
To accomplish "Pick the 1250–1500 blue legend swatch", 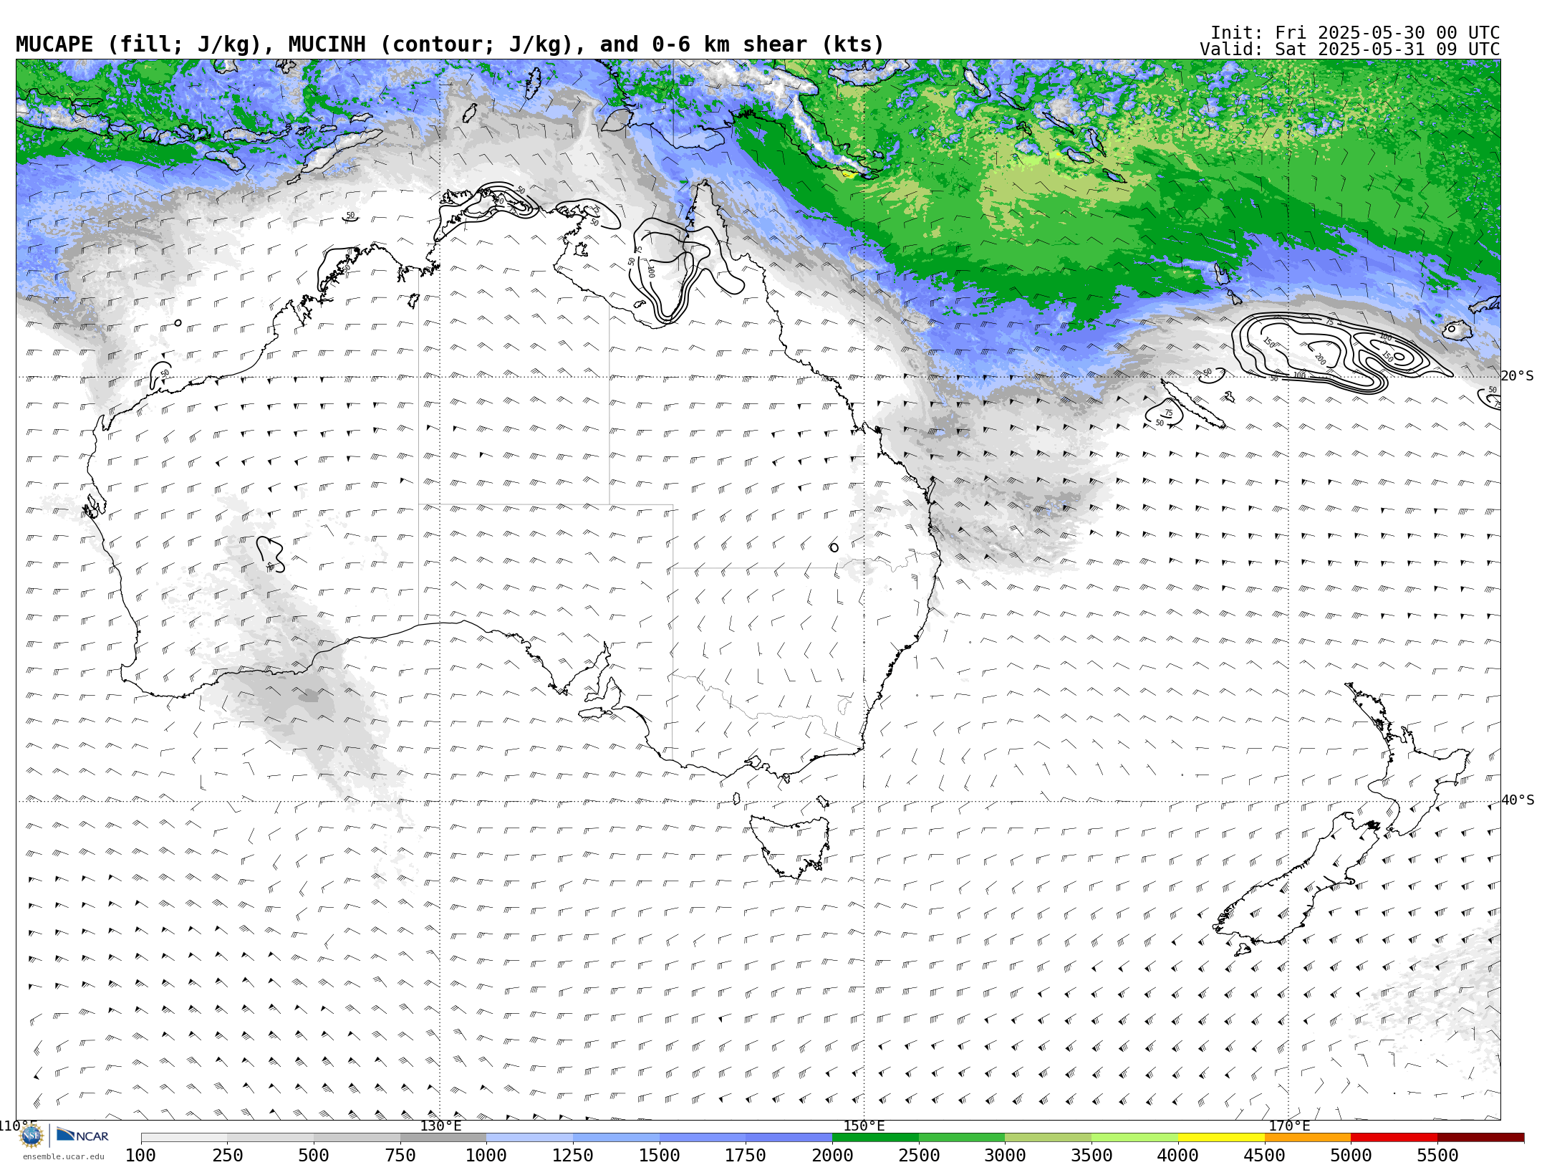I will [617, 1138].
